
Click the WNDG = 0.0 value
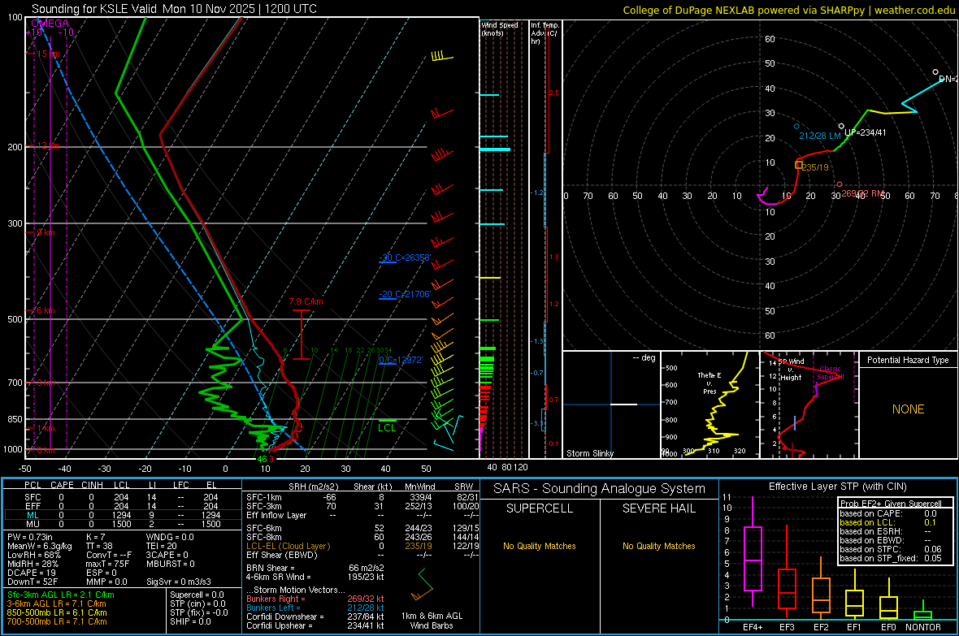tap(170, 537)
